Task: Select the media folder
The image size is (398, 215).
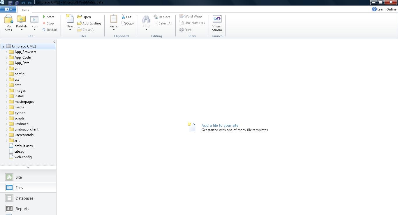Action: click(19, 107)
